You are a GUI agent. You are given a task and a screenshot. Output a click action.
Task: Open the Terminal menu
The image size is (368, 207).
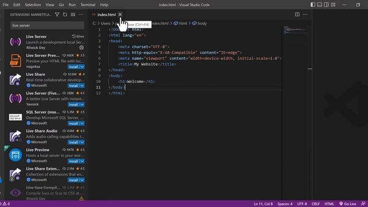(x=88, y=5)
